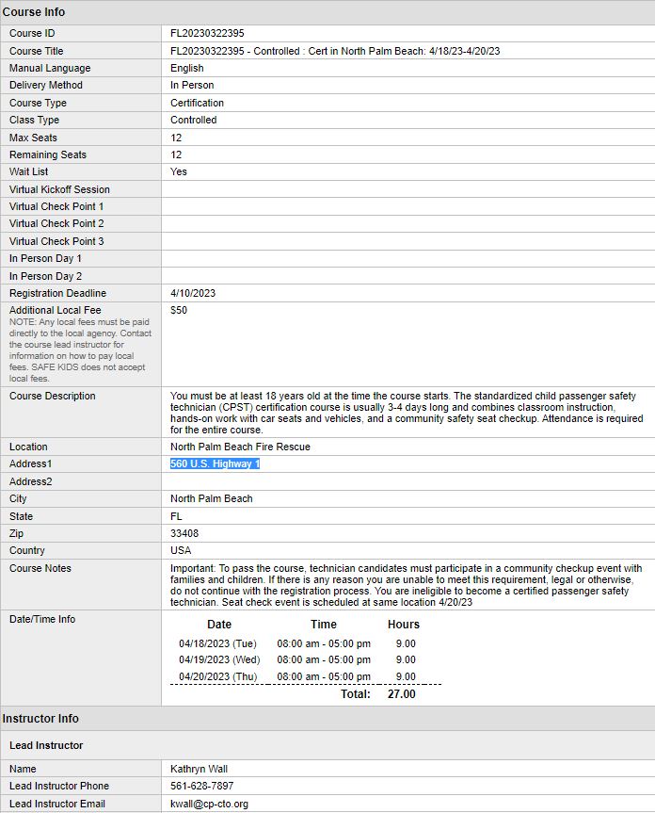Viewport: 655px width, 813px height.
Task: Click the Virtual Check Point 2 label
Action: pos(56,223)
